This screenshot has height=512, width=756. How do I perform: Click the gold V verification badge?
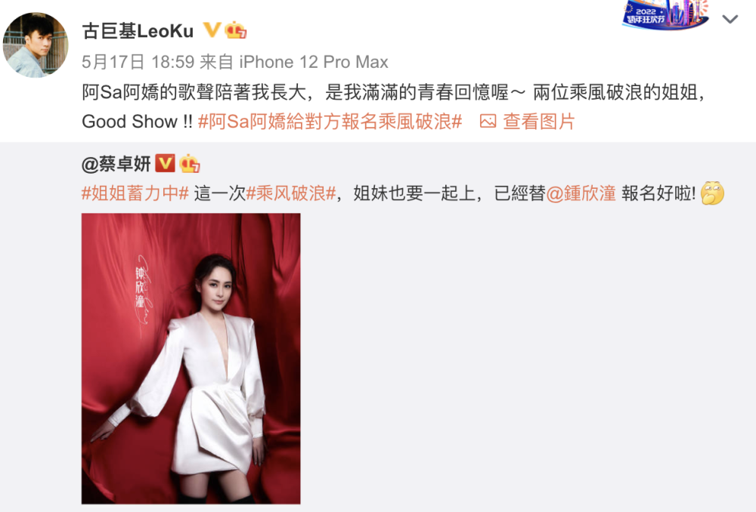tap(212, 30)
